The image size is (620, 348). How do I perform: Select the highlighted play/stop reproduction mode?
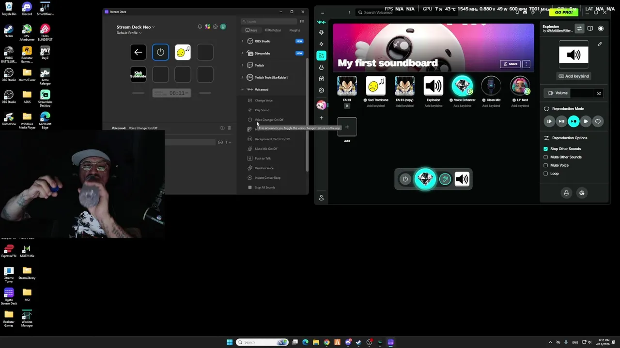click(x=573, y=121)
